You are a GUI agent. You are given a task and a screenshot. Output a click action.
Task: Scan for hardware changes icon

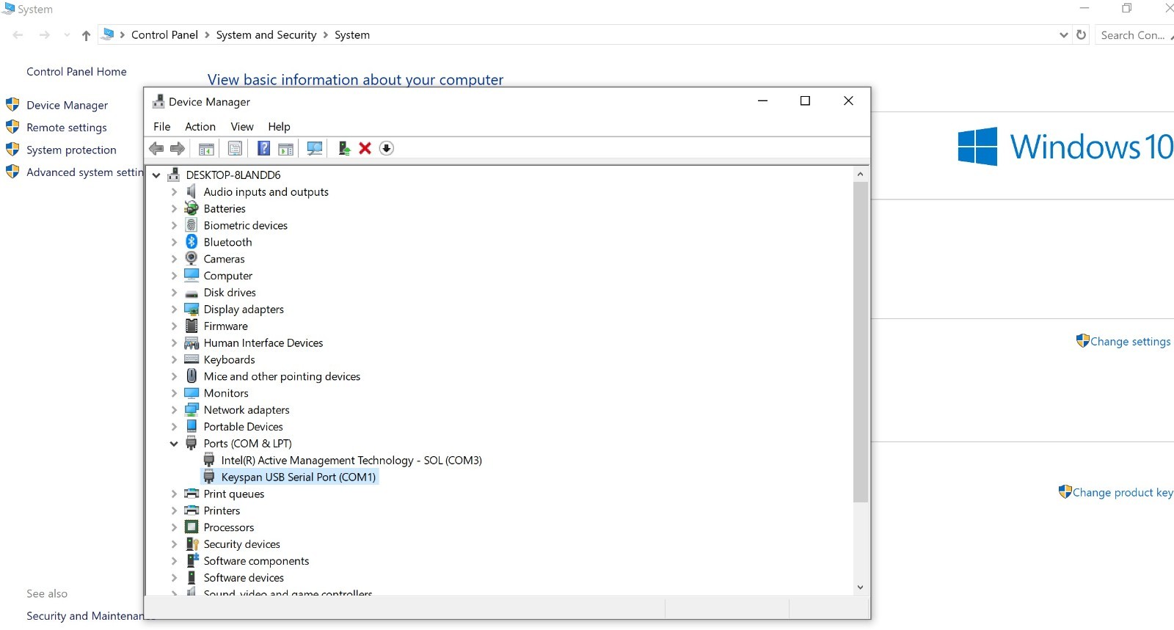[315, 149]
